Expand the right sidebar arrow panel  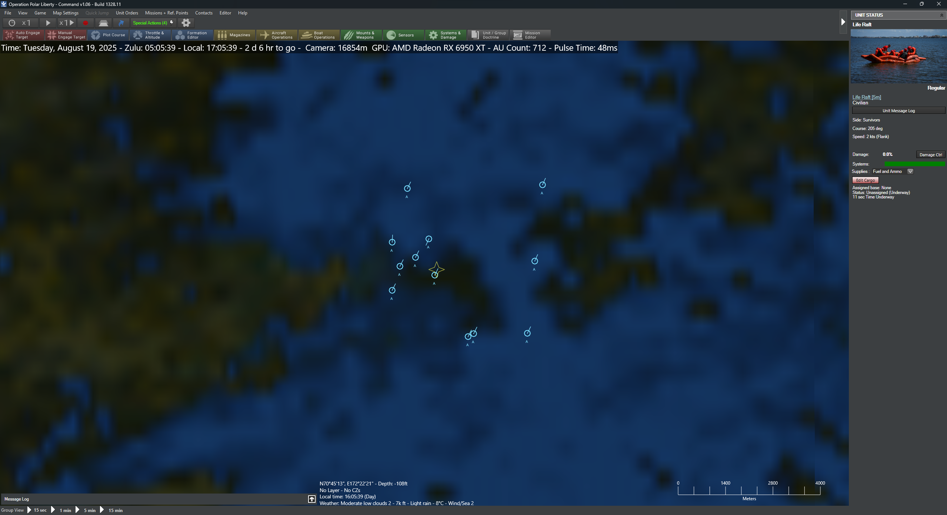pyautogui.click(x=843, y=23)
